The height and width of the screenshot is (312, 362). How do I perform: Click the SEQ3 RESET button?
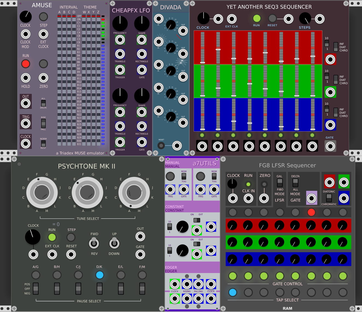coord(272,18)
